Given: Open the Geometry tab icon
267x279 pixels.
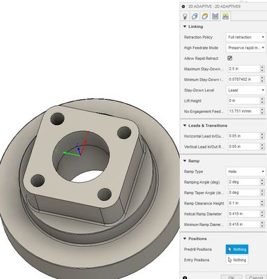Looking at the screenshot, I should (x=194, y=16).
